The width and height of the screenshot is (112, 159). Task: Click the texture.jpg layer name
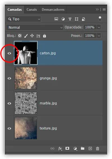(48, 128)
